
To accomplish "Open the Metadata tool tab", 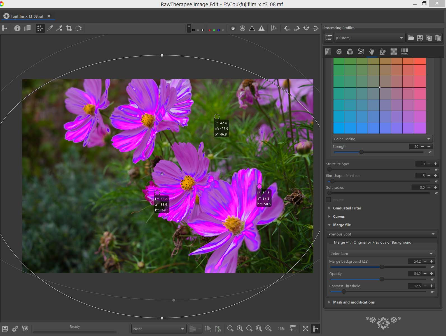I will point(404,52).
